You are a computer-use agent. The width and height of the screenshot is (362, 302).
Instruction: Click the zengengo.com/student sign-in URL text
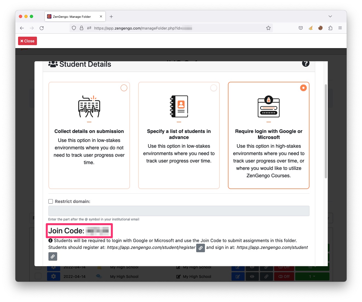click(x=272, y=247)
